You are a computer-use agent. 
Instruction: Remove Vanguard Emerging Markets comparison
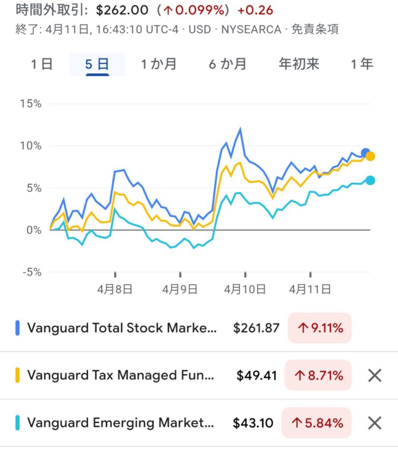pos(375,423)
